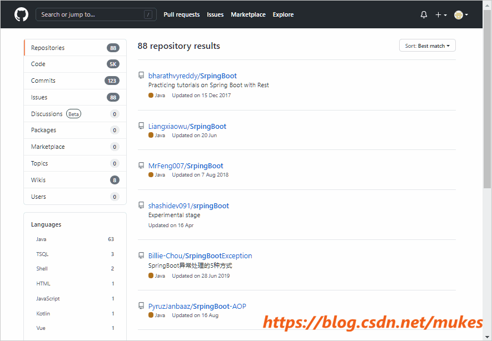Go to Pull requests
The image size is (492, 341).
[181, 14]
